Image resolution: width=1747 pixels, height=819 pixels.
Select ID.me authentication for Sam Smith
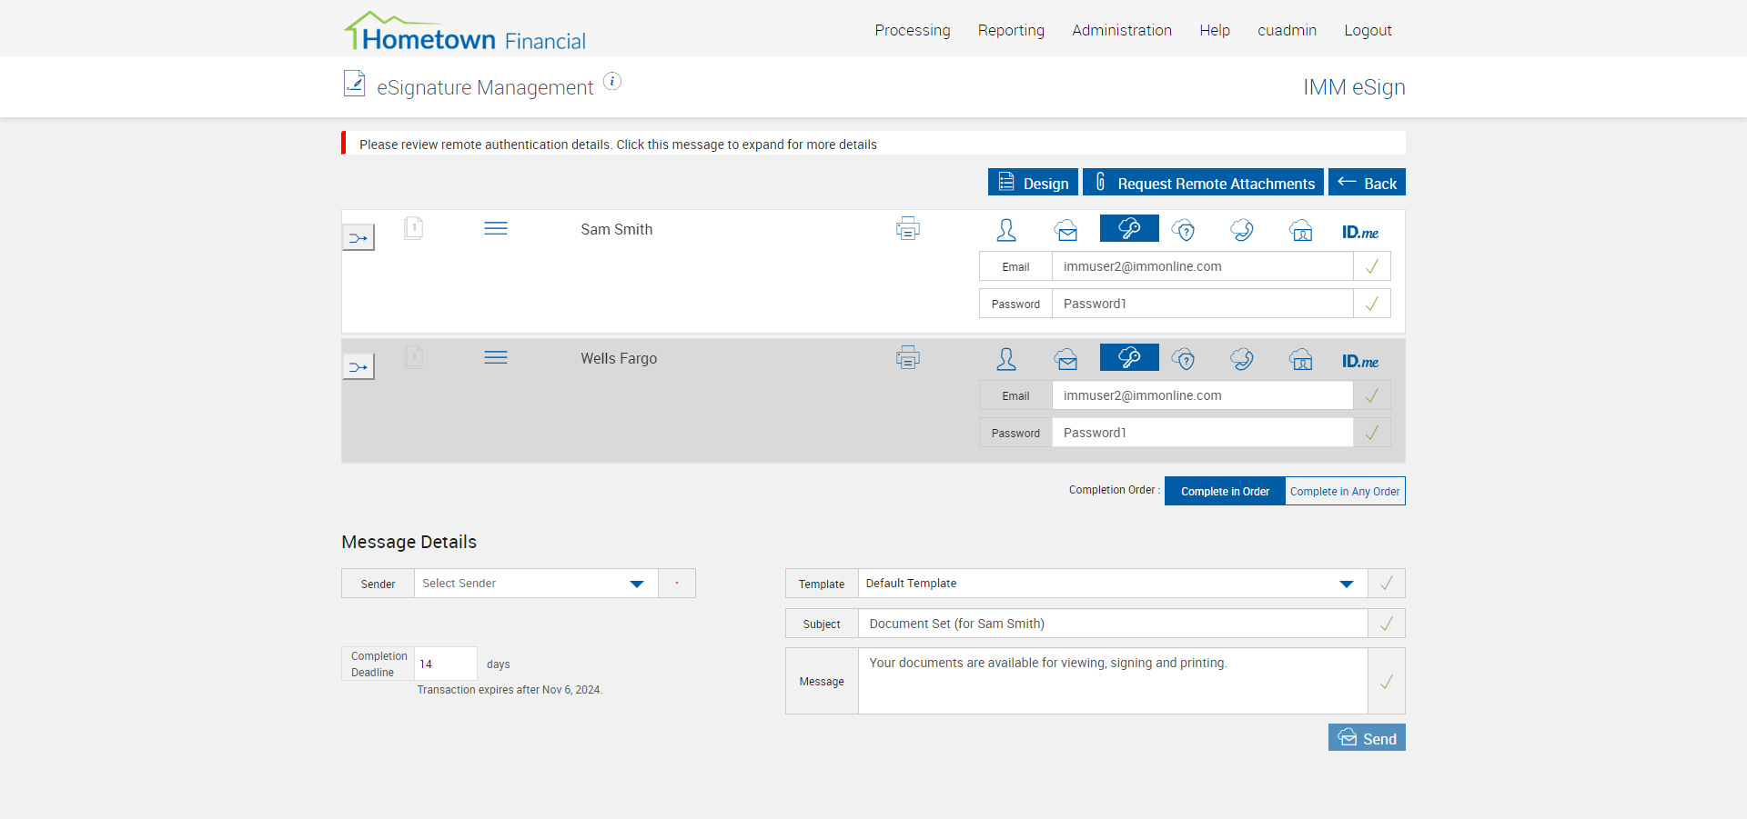pos(1359,232)
